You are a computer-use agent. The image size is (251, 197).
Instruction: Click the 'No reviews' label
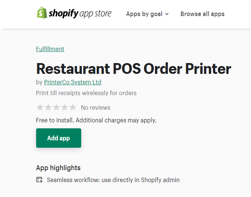coord(96,107)
